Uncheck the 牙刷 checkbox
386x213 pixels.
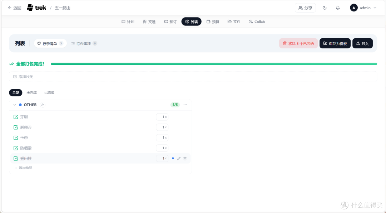point(16,117)
